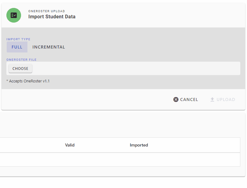Click the CANCEL button
Viewport: 247px width, 188px height.
[186, 99]
